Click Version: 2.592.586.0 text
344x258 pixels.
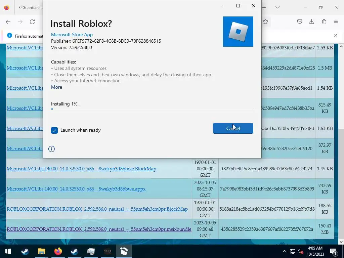click(x=72, y=47)
